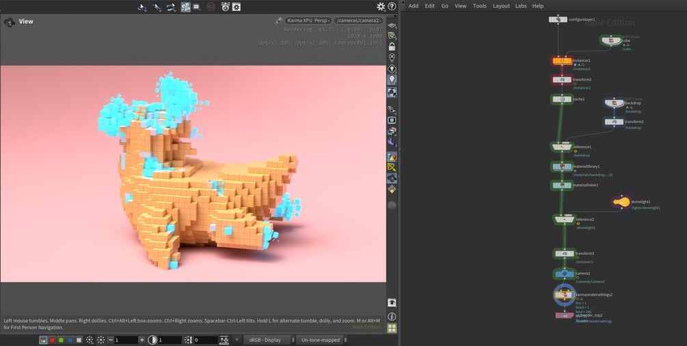687x346 pixels.
Task: Select the luminance gray channel swatch
Action: (79, 340)
